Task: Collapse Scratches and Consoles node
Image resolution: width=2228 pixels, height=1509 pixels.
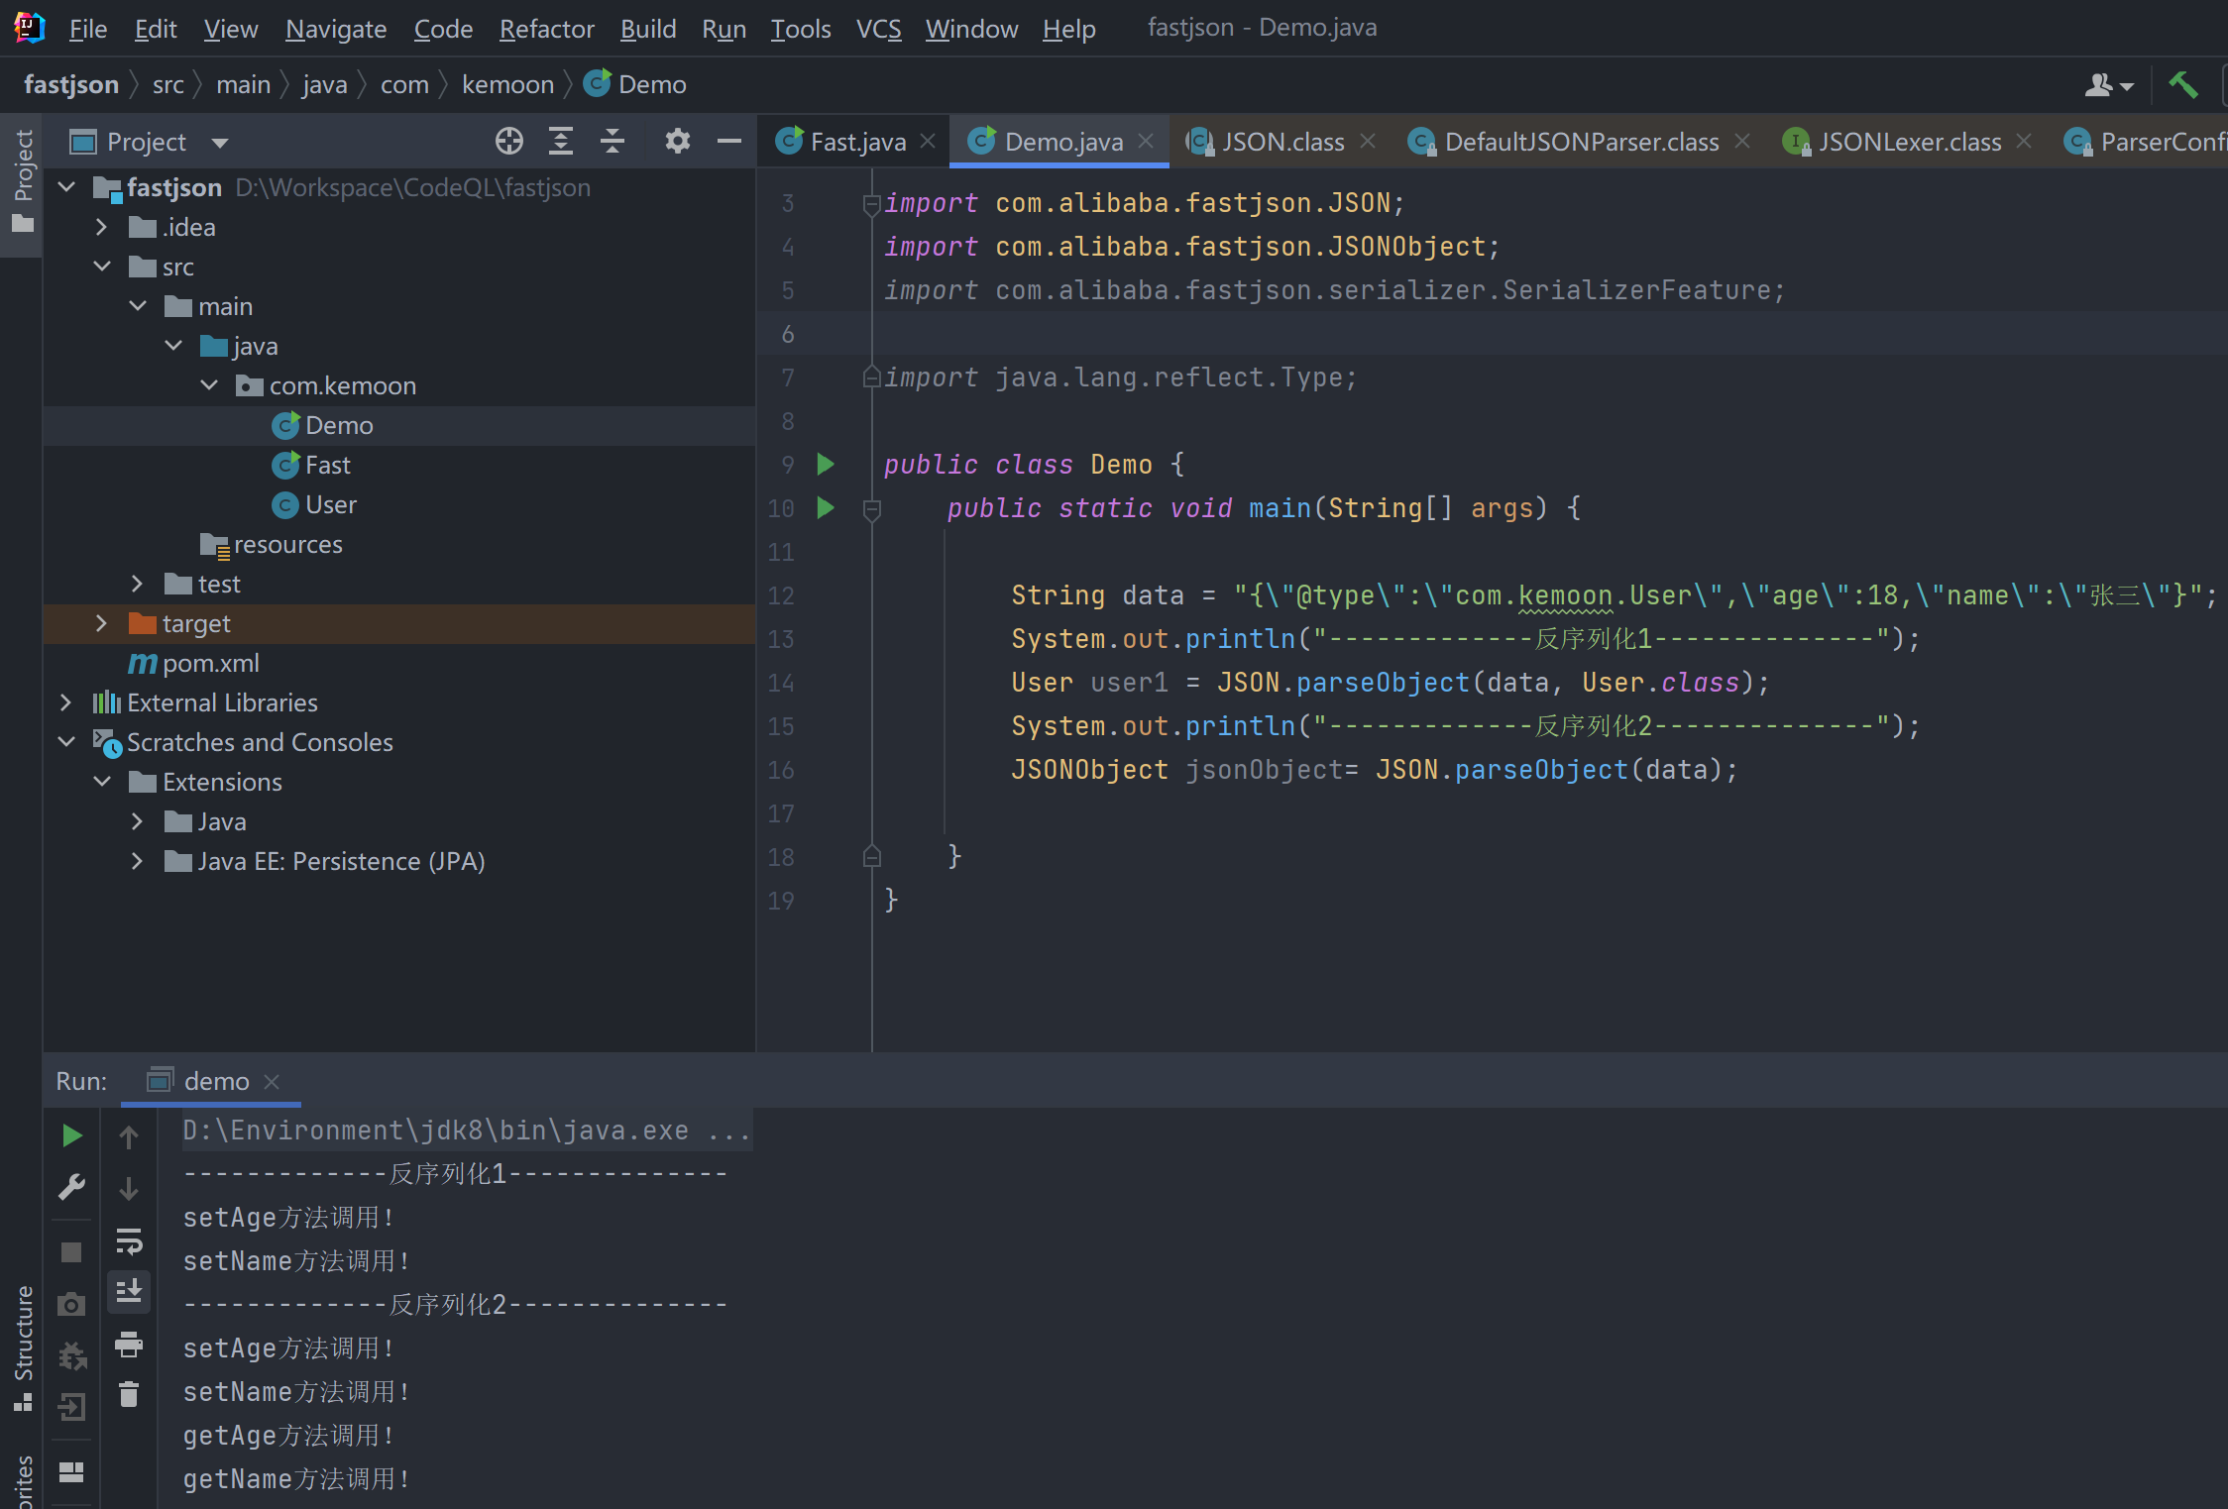Action: pyautogui.click(x=66, y=742)
